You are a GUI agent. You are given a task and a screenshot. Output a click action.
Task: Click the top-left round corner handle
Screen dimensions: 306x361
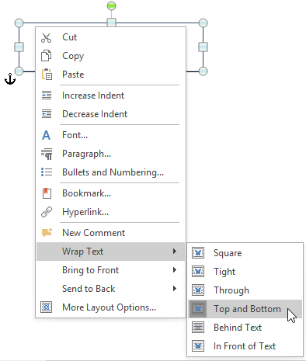point(19,23)
